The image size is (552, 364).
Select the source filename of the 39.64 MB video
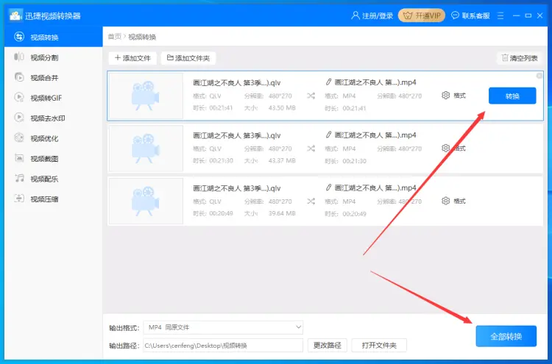236,188
